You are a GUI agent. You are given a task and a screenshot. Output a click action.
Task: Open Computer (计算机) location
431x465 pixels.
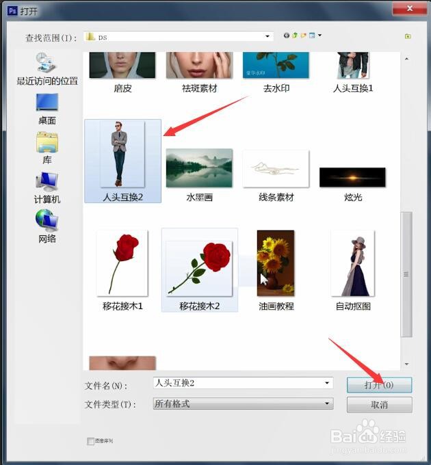click(x=47, y=187)
